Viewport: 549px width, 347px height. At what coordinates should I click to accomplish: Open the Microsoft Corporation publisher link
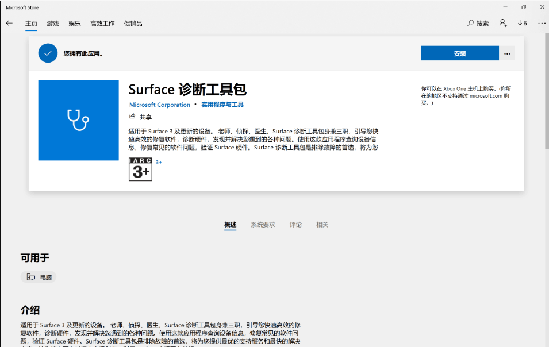pyautogui.click(x=160, y=105)
